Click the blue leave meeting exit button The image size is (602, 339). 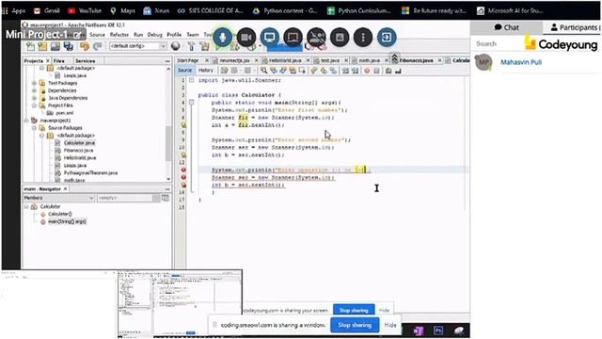(x=387, y=38)
